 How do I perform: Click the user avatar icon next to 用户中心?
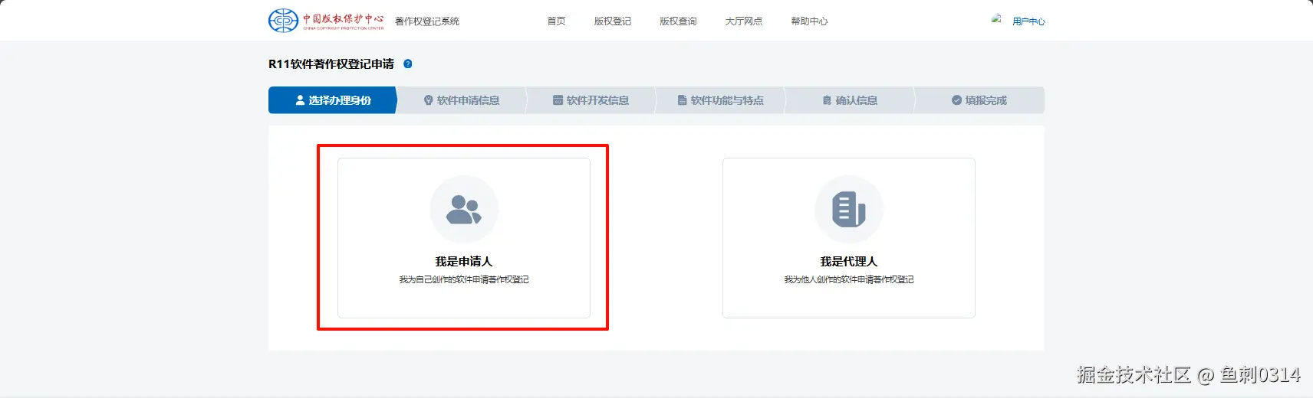pyautogui.click(x=997, y=19)
